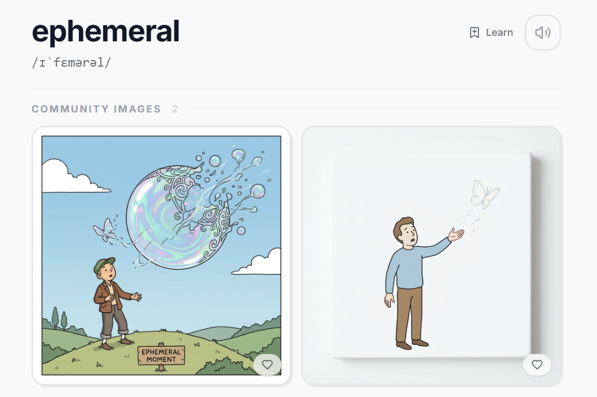Click the phonetic transcription /ɪˈfɛmərəl/
This screenshot has height=397, width=597.
pyautogui.click(x=71, y=63)
